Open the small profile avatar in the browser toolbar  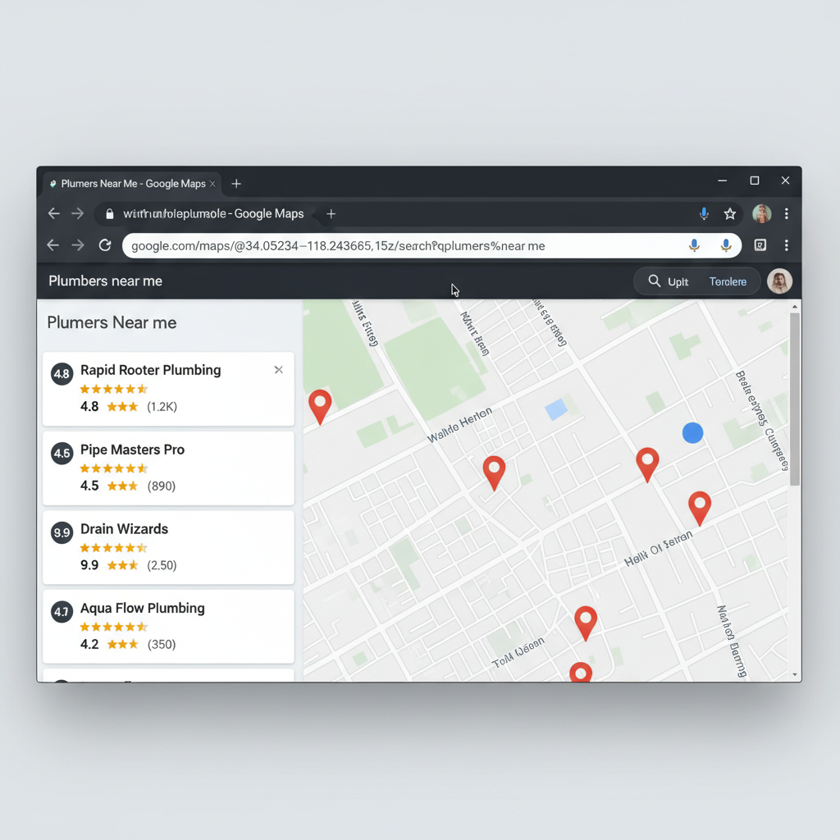pyautogui.click(x=761, y=214)
